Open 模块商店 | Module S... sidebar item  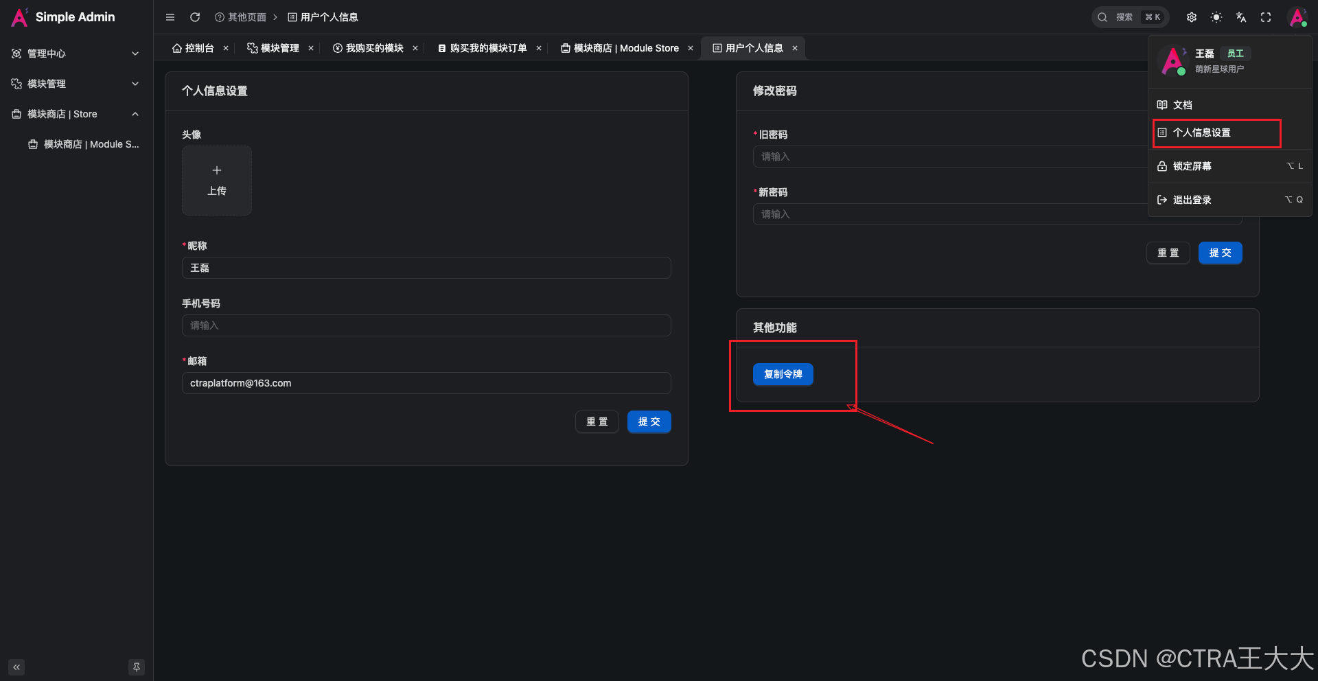(x=83, y=144)
